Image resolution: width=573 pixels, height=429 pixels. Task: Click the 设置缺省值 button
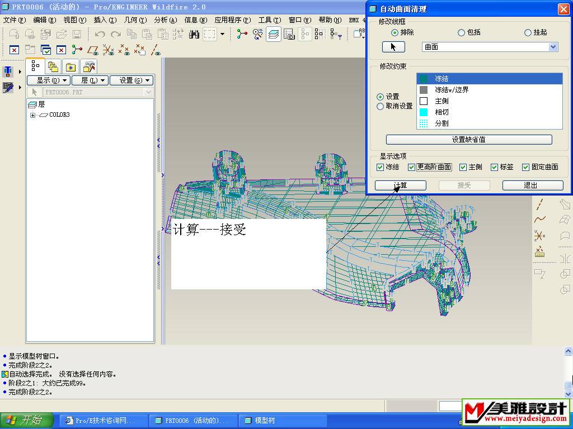point(469,139)
